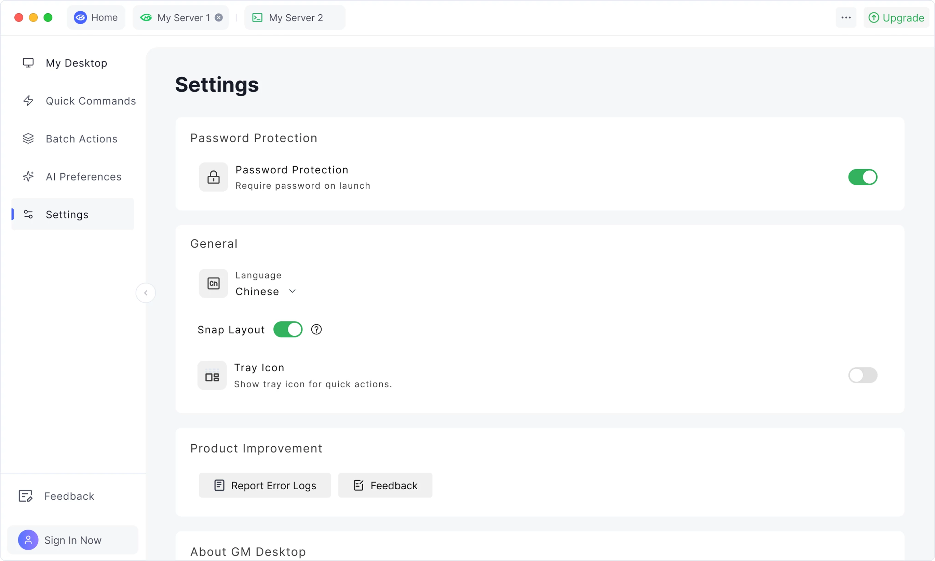This screenshot has height=561, width=935.
Task: Click the Snap Layout help question icon
Action: 316,329
